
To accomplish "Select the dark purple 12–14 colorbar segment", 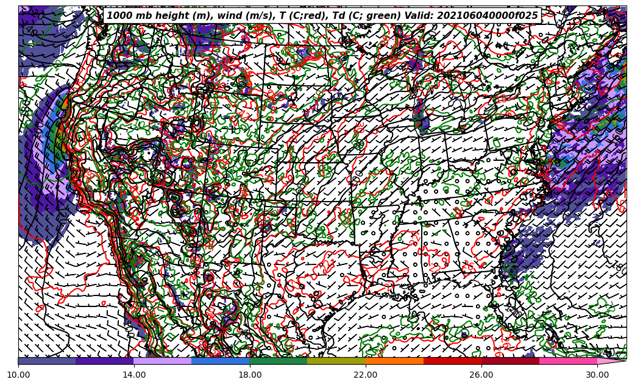I will (105, 361).
